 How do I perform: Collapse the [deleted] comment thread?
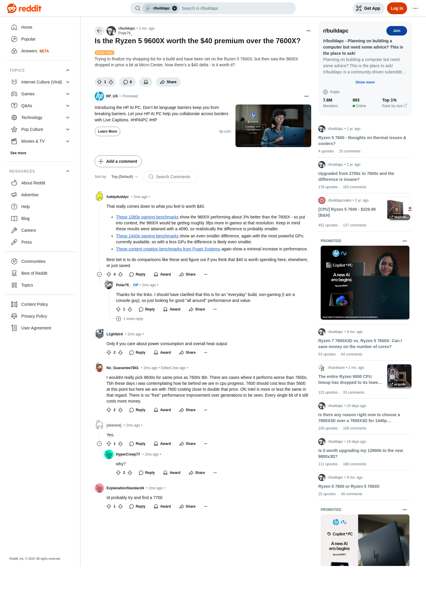tap(99, 444)
